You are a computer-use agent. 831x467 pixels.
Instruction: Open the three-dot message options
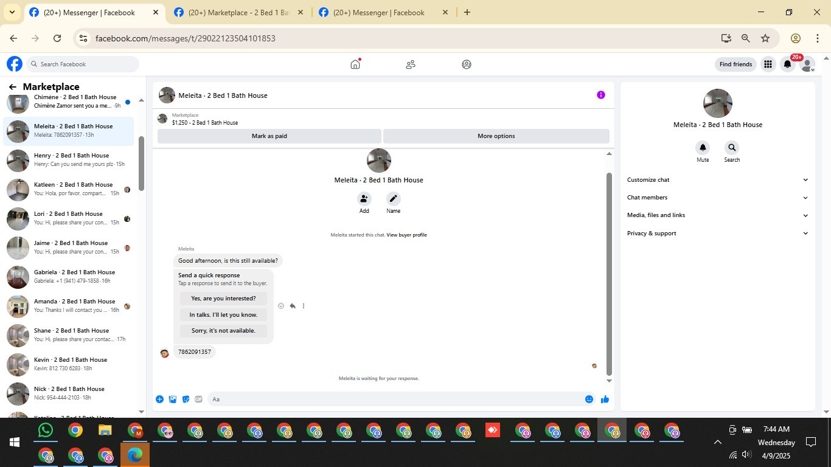[304, 306]
